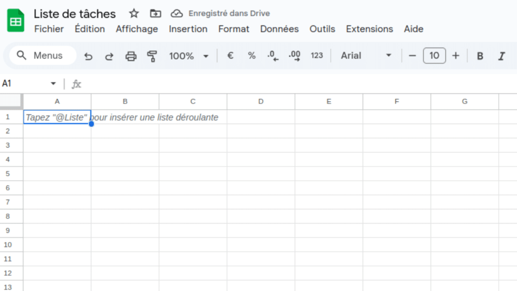Select column A header
This screenshot has height=291, width=517.
coord(57,102)
